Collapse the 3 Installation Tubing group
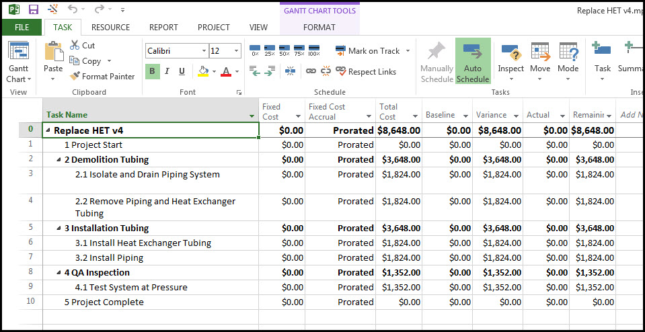Viewport: 645px width, 332px height. 59,229
